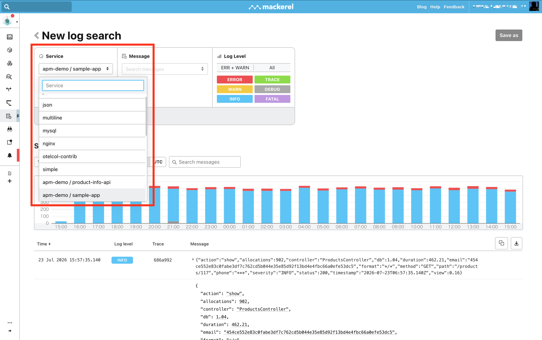Click the INFO badge in the log row
542x340 pixels.
pyautogui.click(x=122, y=260)
